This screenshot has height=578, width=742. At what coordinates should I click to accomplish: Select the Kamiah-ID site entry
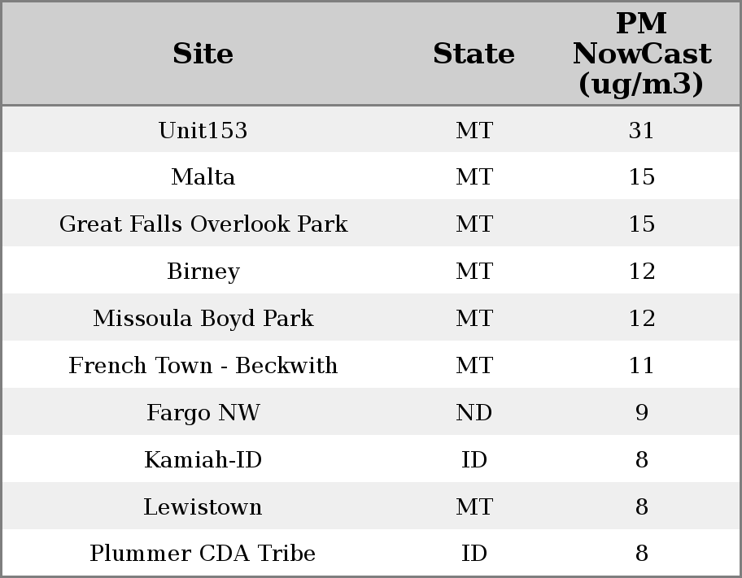[203, 460]
